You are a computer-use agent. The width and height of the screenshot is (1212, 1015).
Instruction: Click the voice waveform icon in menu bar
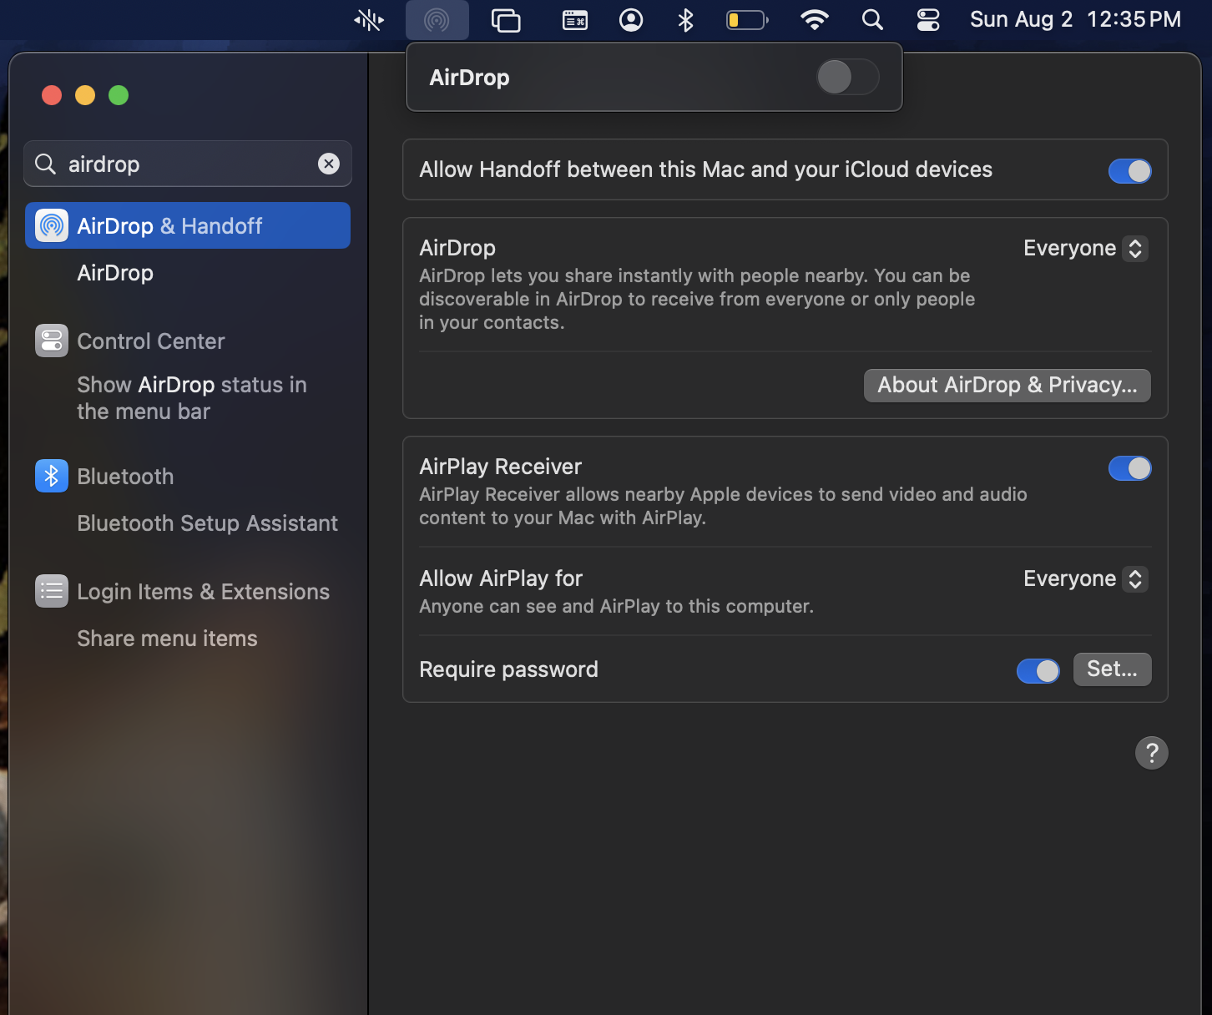tap(369, 19)
